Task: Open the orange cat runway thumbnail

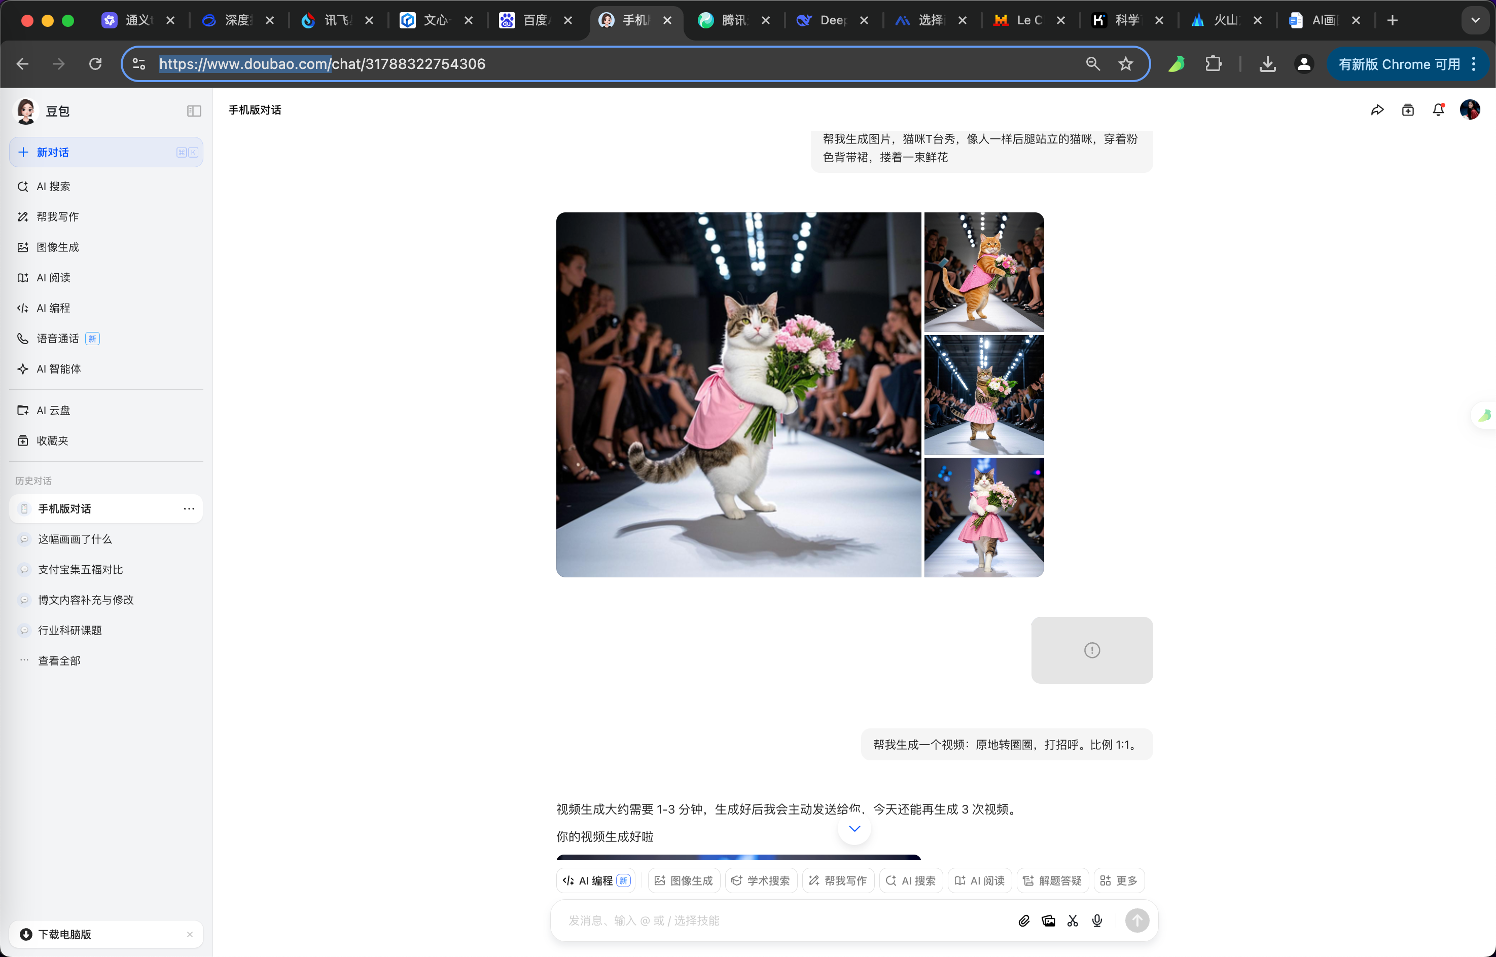Action: click(984, 272)
